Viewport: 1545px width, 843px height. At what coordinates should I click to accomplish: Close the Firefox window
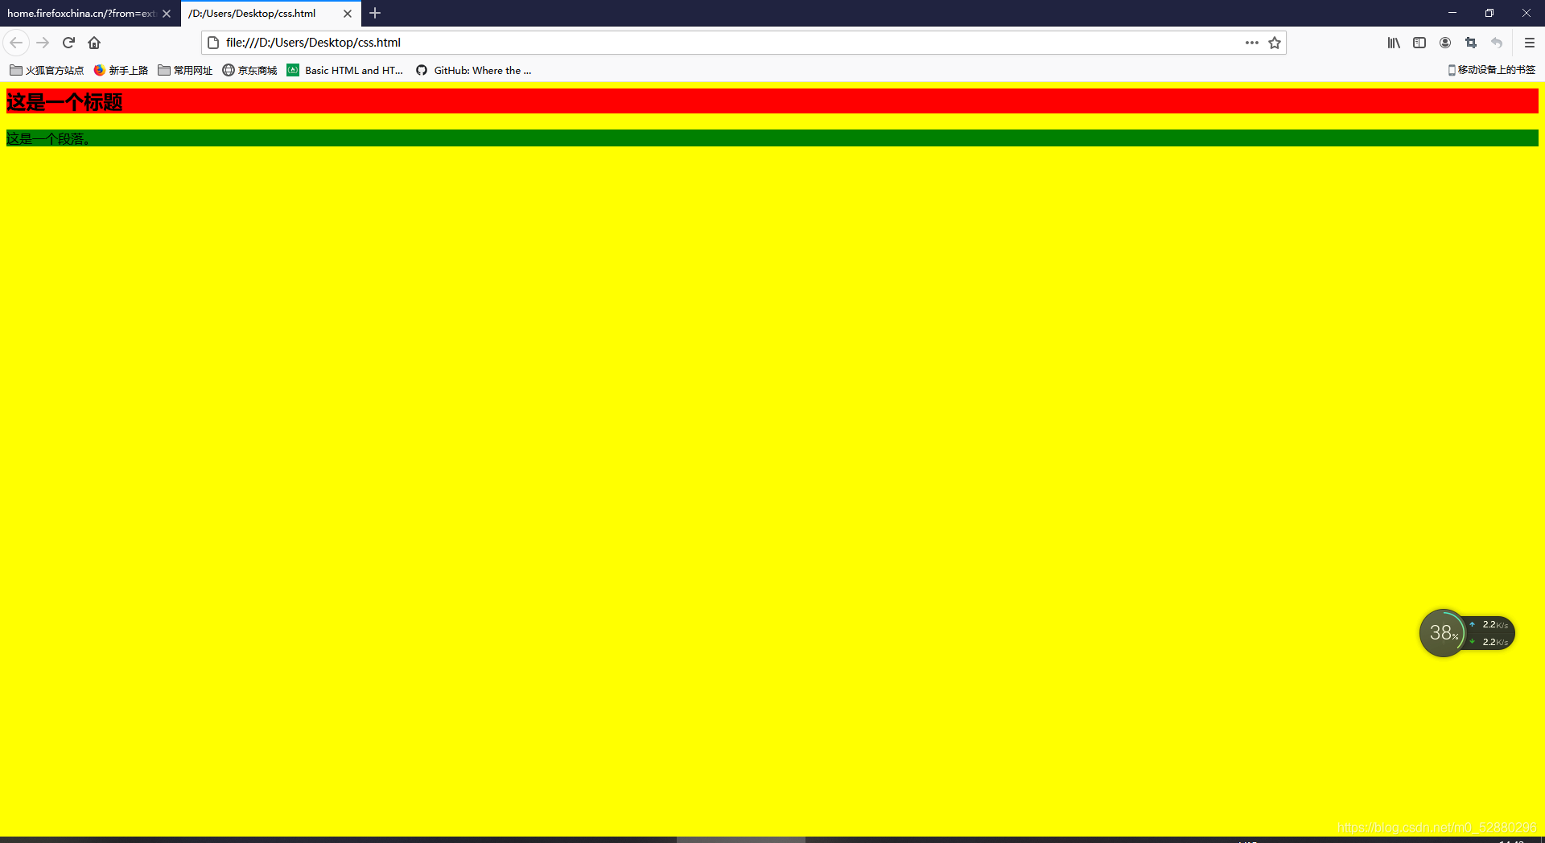point(1526,13)
